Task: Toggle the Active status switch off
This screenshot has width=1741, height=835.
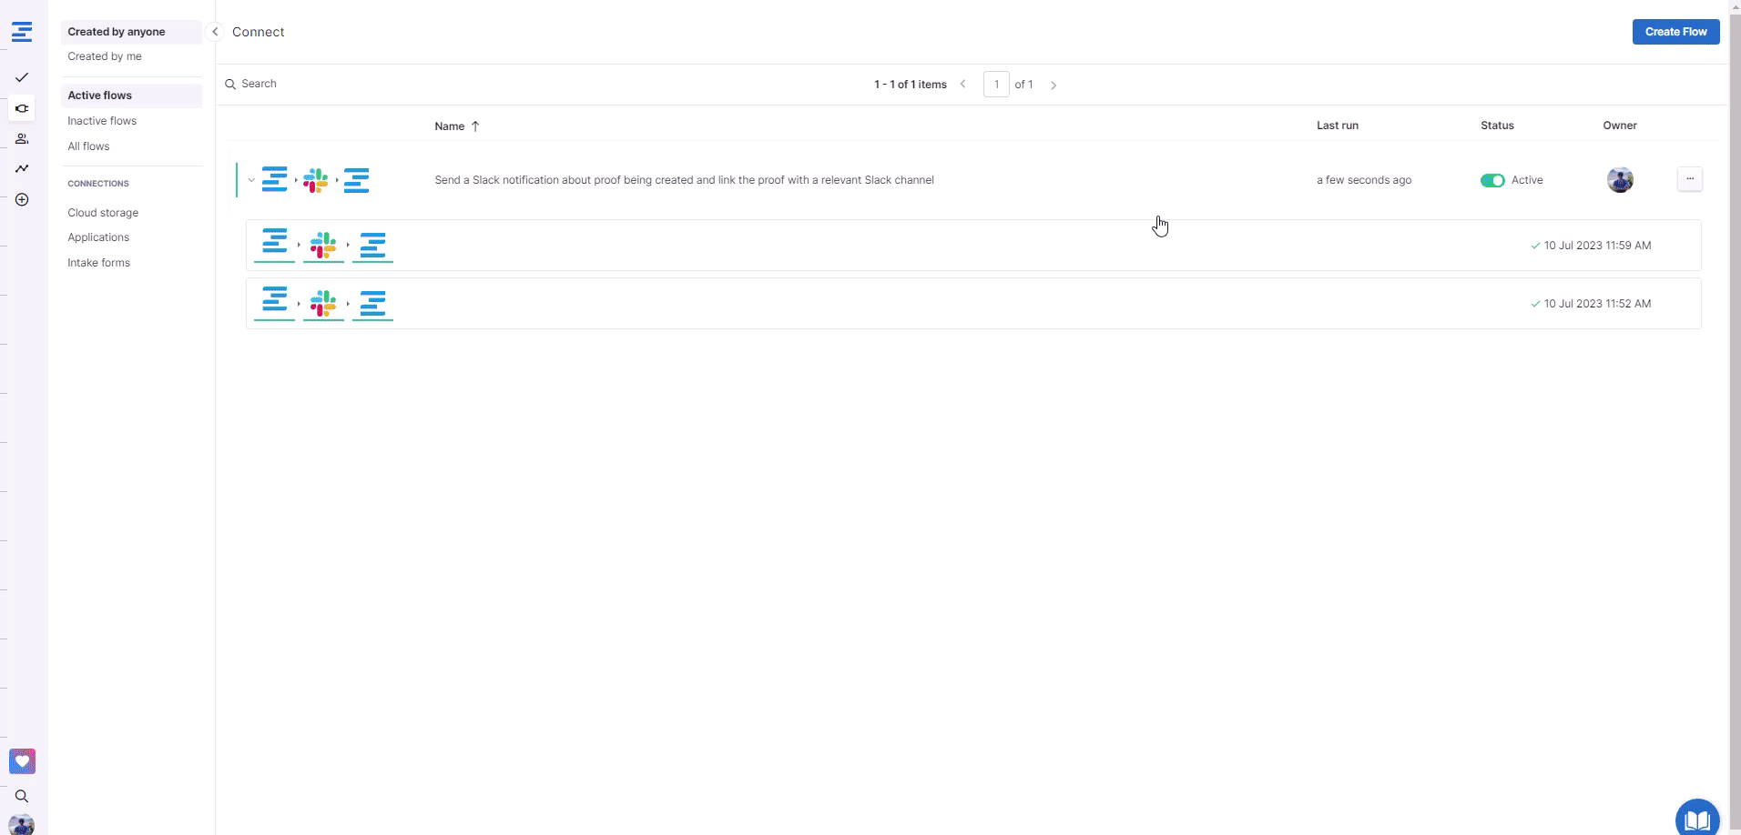Action: click(x=1492, y=180)
